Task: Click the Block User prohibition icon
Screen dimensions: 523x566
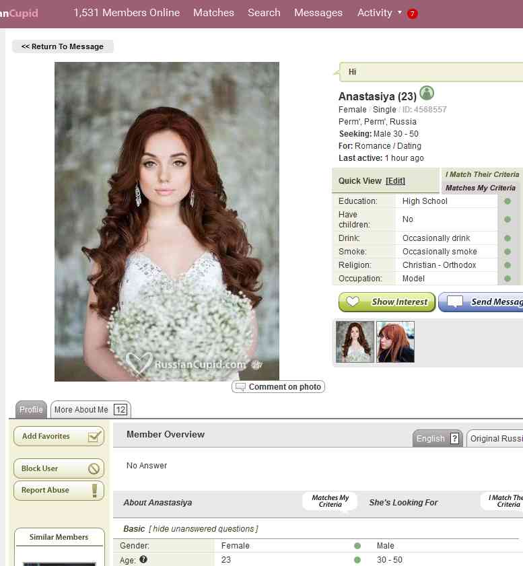Action: [94, 469]
